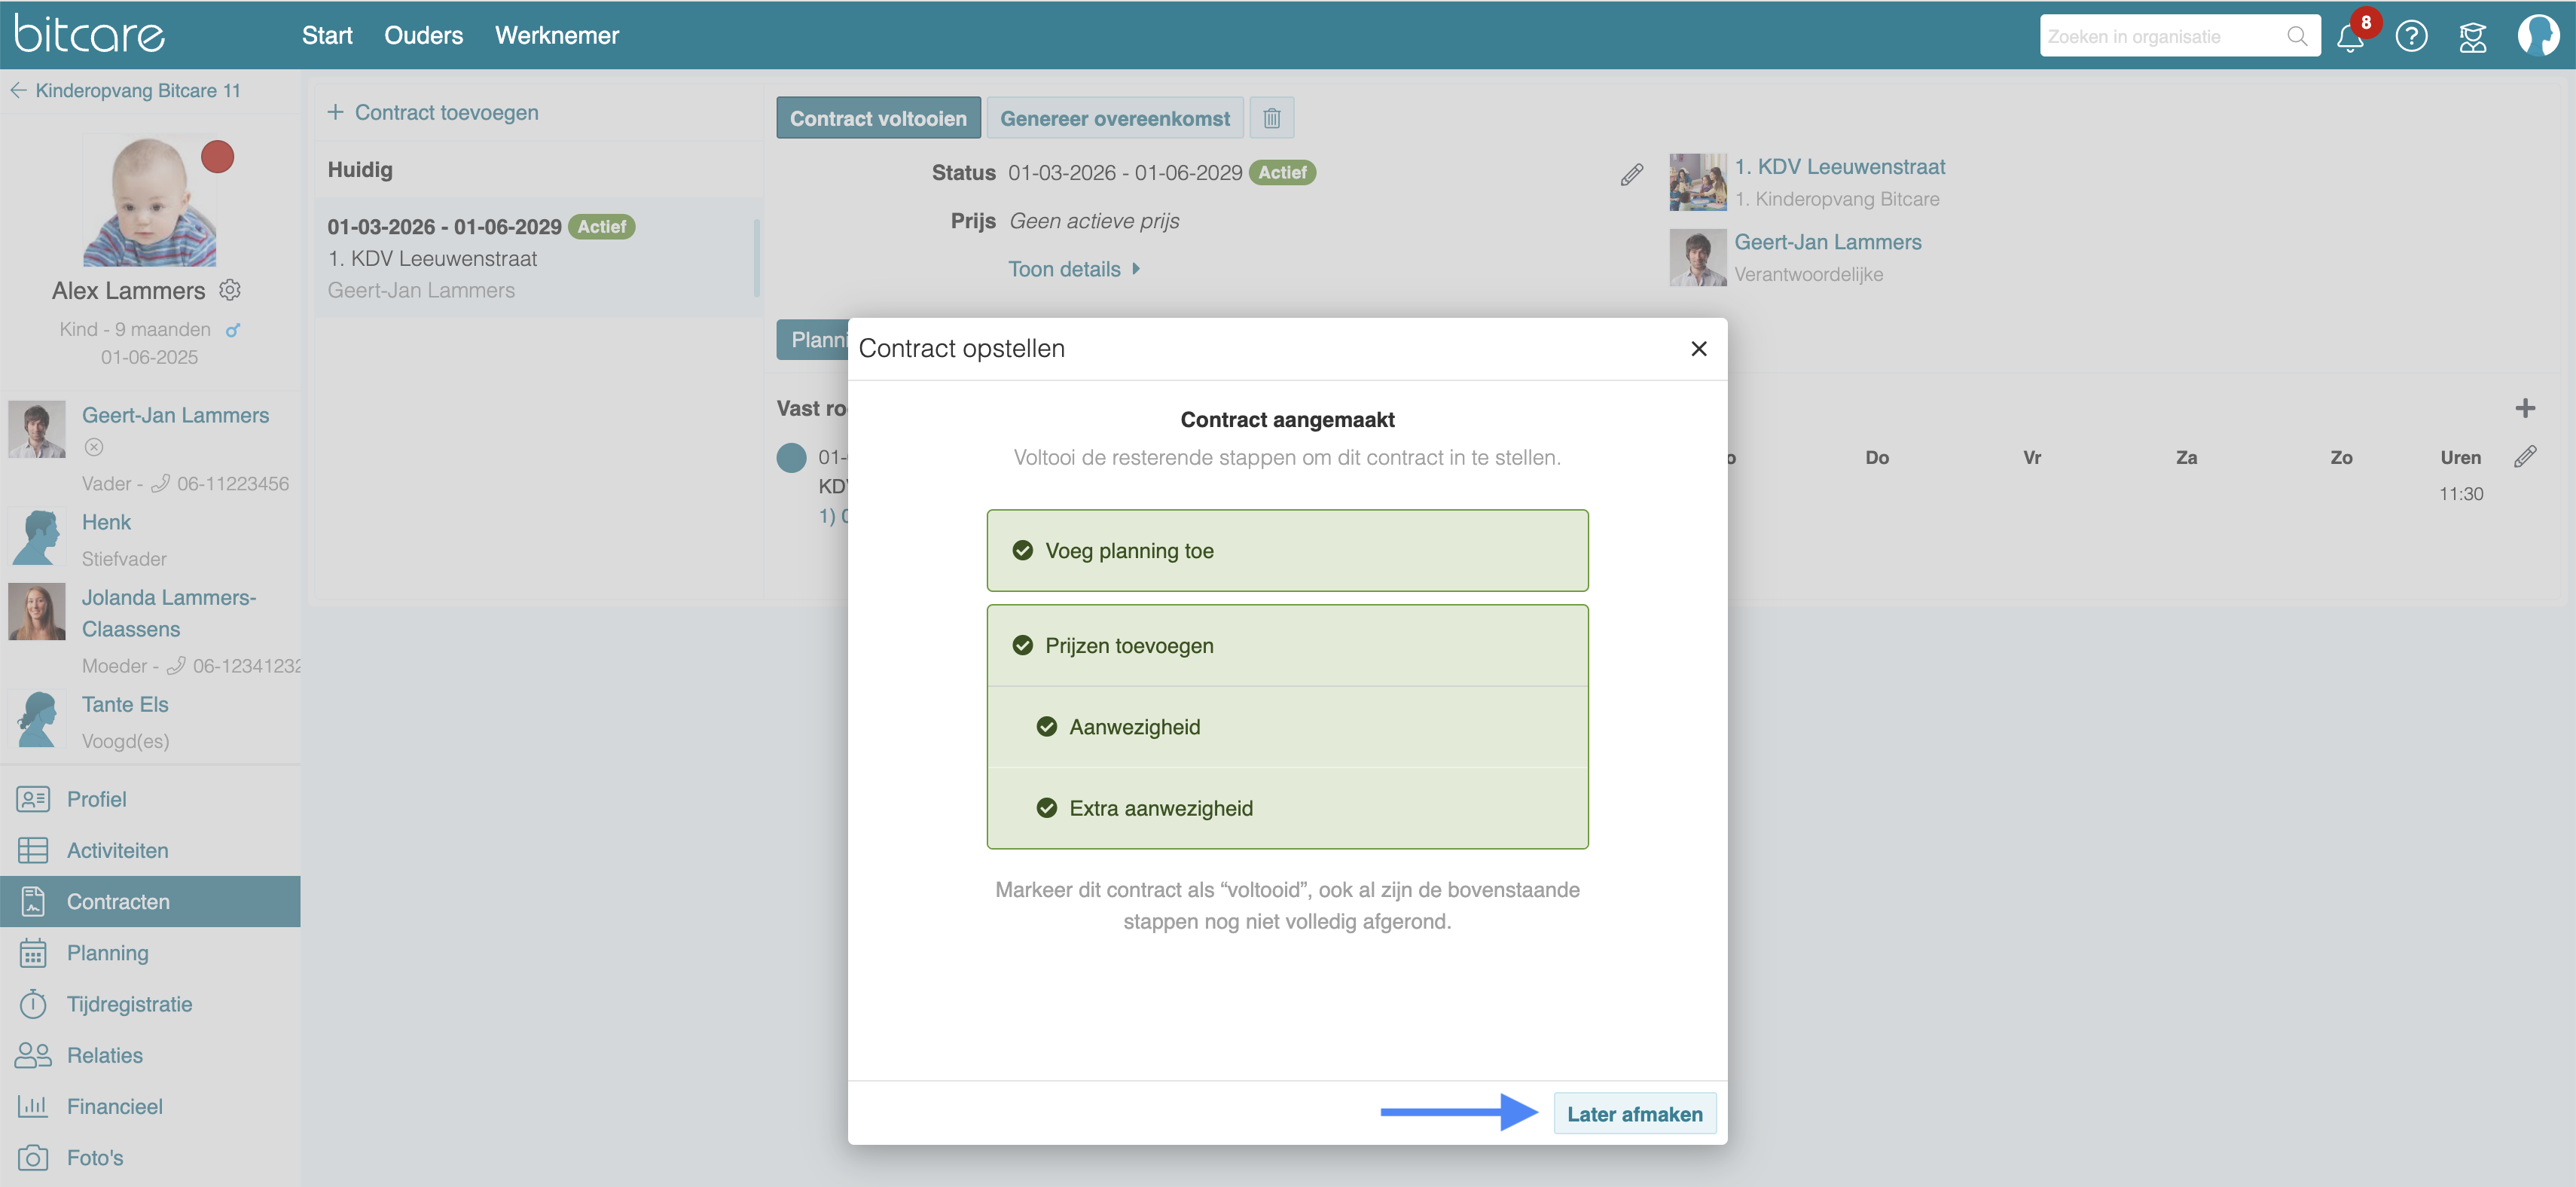Delete contract using the trash icon

[x=1271, y=118]
